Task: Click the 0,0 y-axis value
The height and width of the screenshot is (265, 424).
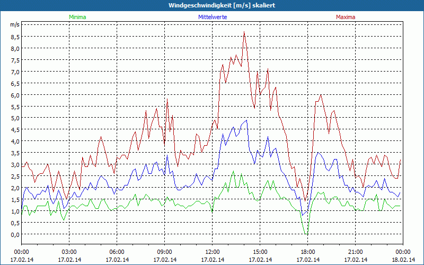Action: (15, 234)
